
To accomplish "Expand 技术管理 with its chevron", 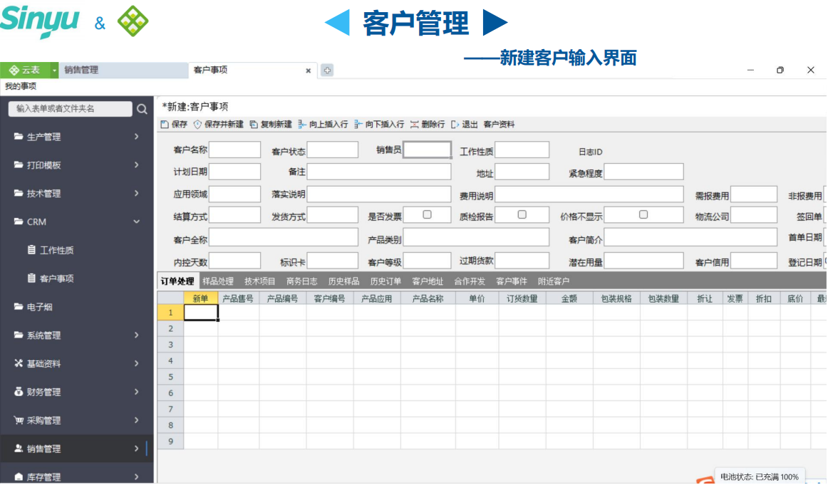I will [x=136, y=194].
